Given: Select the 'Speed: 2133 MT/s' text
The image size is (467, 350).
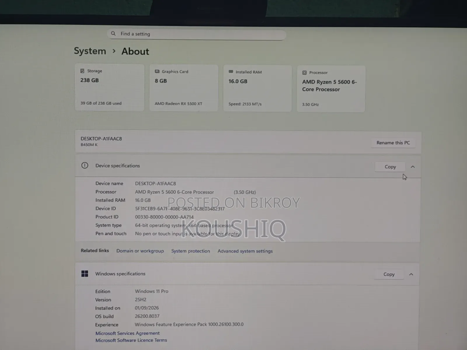Looking at the screenshot, I should click(x=245, y=104).
